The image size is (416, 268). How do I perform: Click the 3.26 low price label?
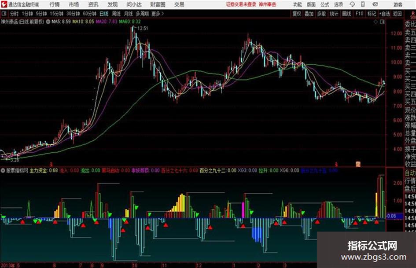click(15, 160)
